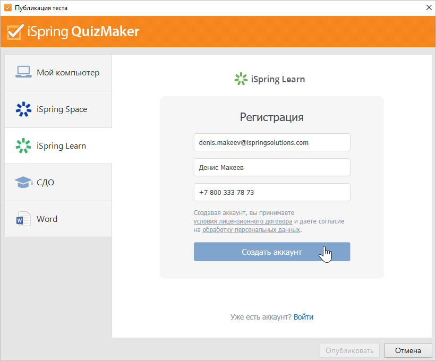Click the name field with Денис Макеев

point(272,167)
